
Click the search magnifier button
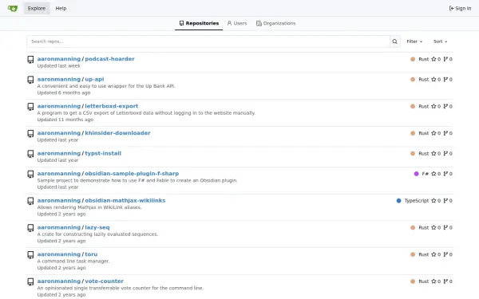click(x=394, y=41)
